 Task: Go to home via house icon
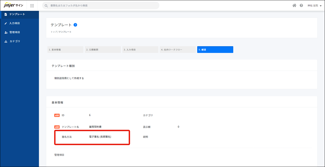pos(294,5)
